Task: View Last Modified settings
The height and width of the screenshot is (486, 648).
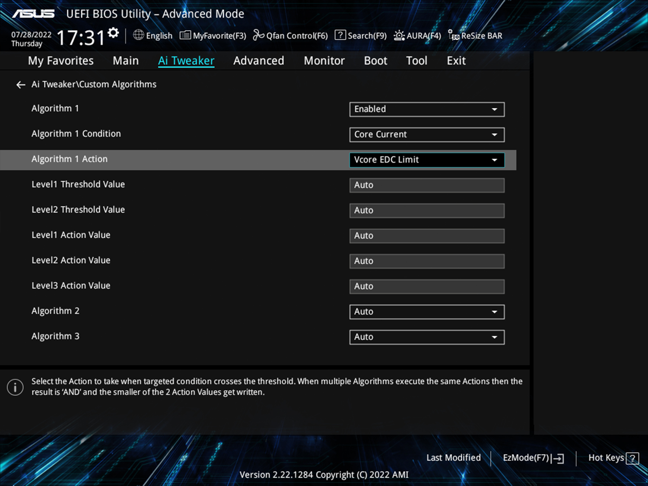Action: click(x=453, y=458)
